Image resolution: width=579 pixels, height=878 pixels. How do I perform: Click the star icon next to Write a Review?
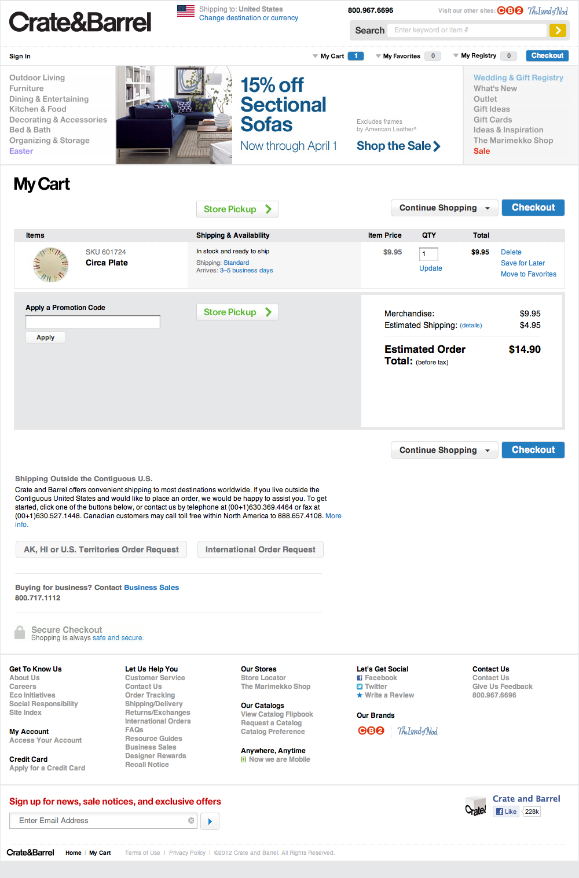tap(359, 695)
